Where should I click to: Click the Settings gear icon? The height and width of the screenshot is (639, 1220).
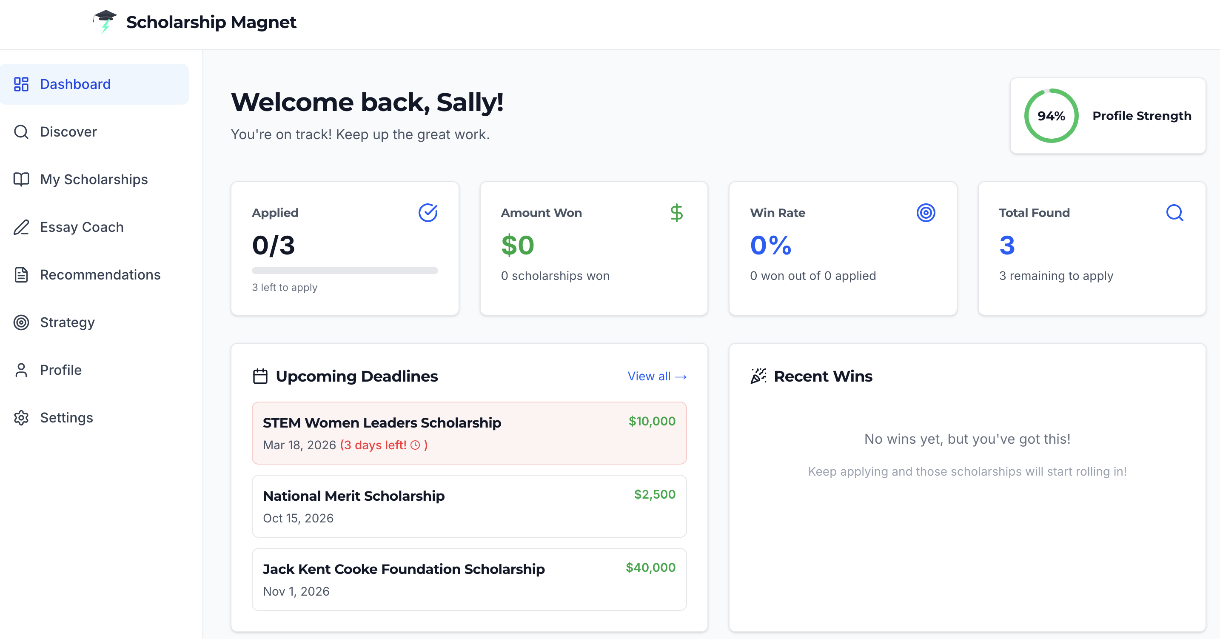coord(21,418)
